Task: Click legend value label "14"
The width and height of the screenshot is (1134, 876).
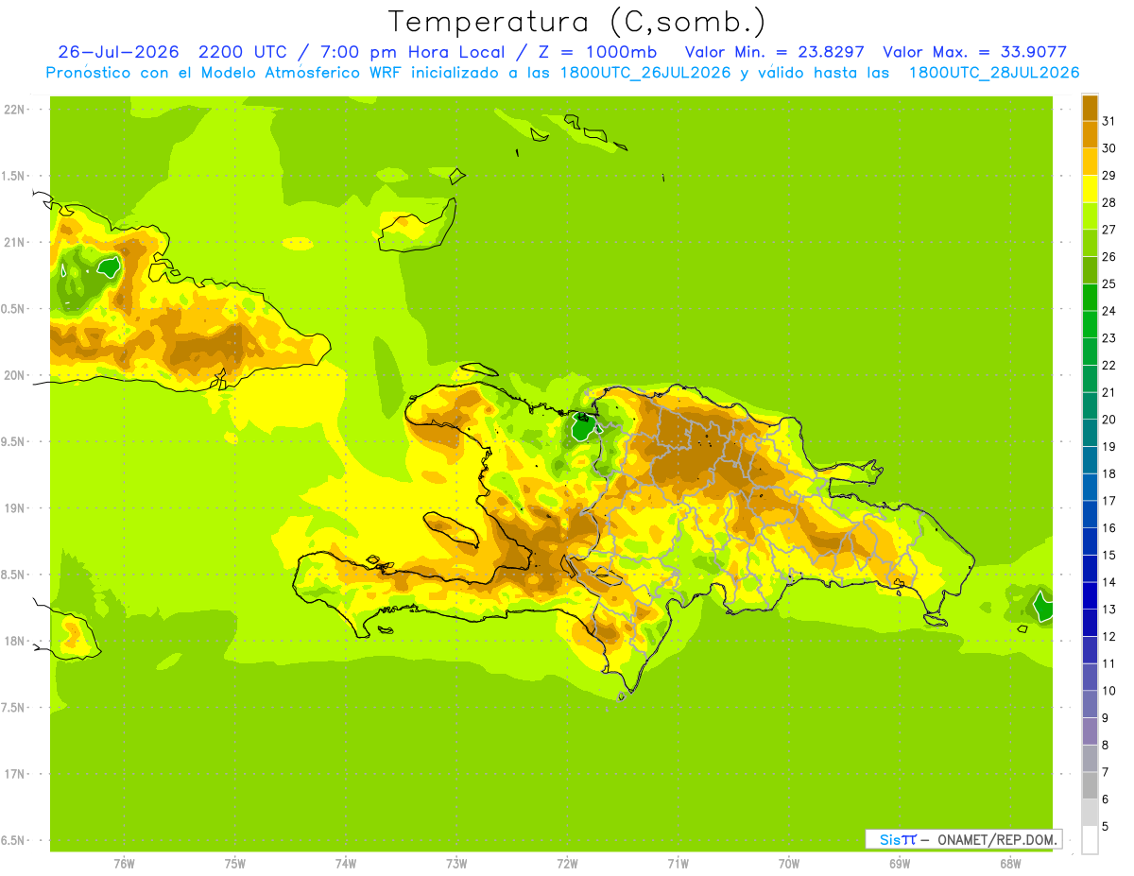Action: (1109, 582)
